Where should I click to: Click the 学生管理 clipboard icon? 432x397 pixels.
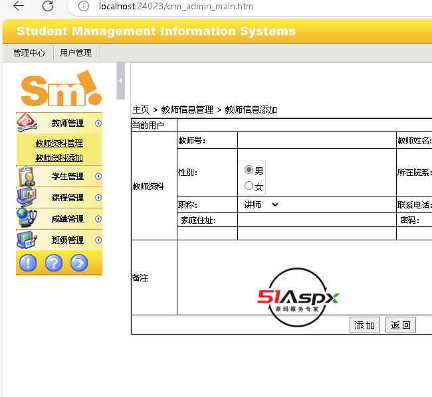point(27,176)
